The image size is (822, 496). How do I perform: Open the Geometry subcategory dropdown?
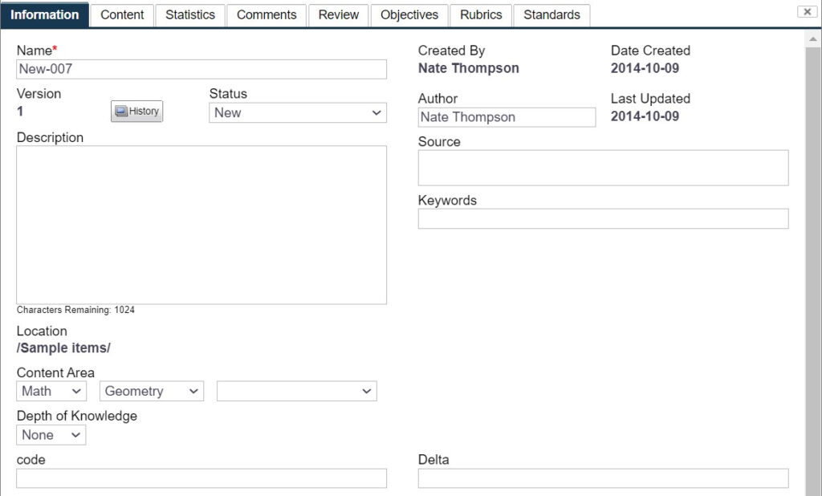tap(152, 391)
